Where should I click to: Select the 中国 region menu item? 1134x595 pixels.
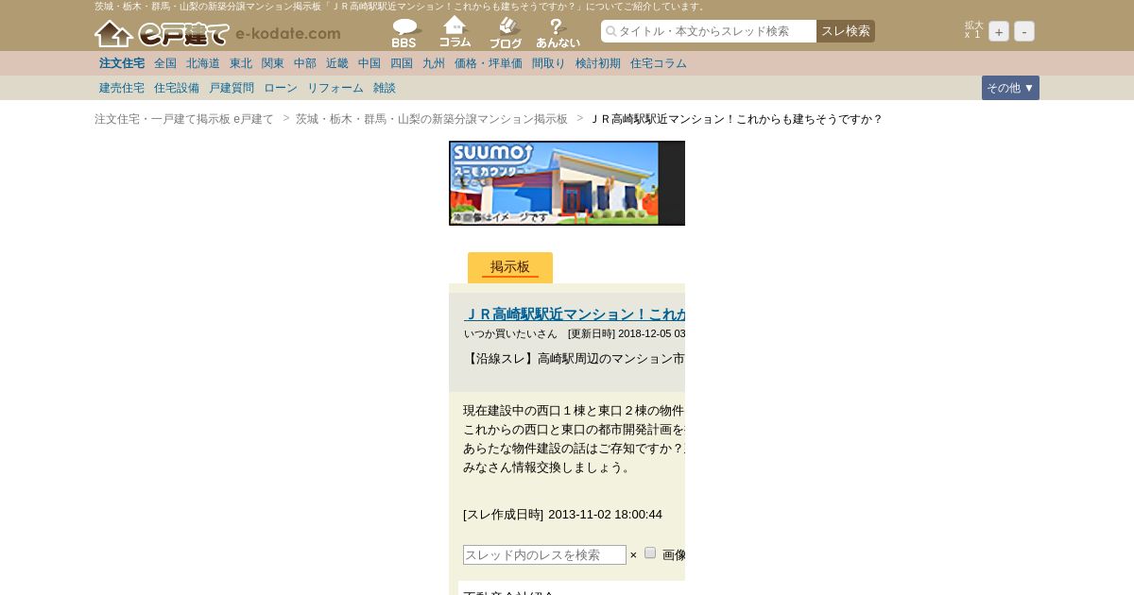point(369,63)
